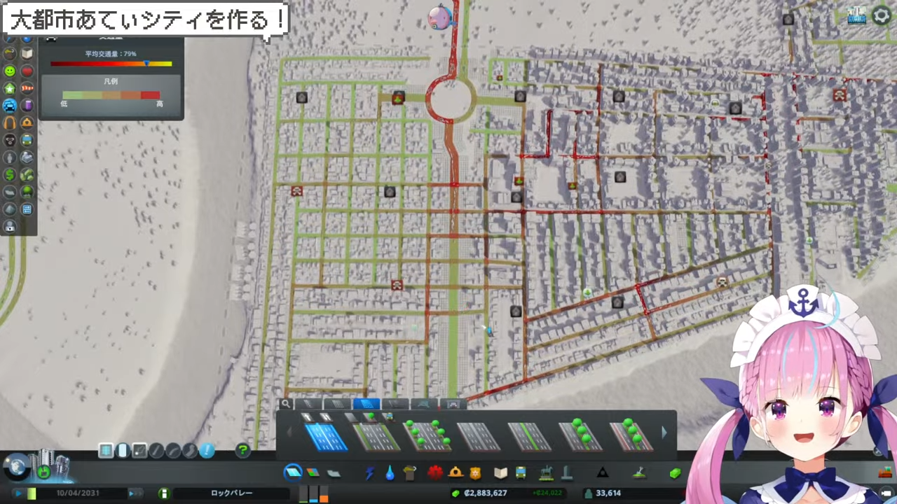897x504 pixels.
Task: Select the blue traffic info view
Action: point(10,106)
